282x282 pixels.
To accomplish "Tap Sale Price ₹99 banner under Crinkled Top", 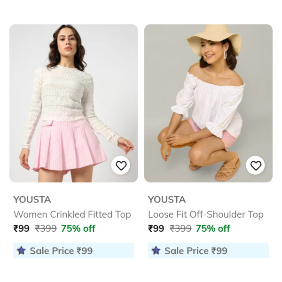I will tap(73, 251).
